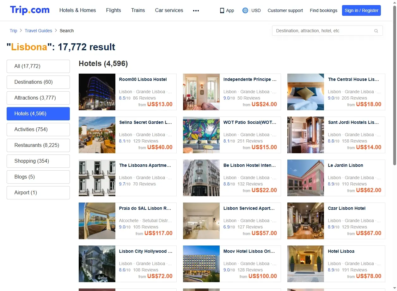The width and height of the screenshot is (397, 291).
Task: Click '205 Reviews' text
Action: click(354, 98)
